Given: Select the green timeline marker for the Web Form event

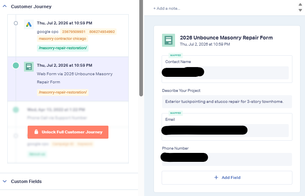Looking at the screenshot, I should pos(16,65).
